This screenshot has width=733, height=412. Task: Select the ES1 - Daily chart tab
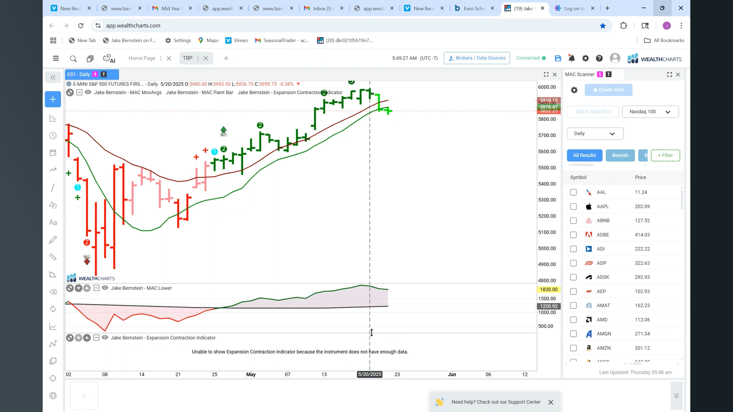point(92,74)
